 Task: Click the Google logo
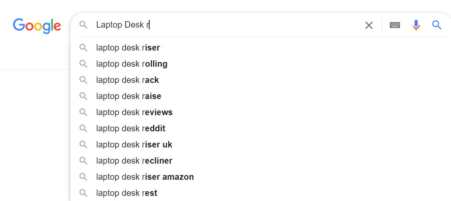37,25
